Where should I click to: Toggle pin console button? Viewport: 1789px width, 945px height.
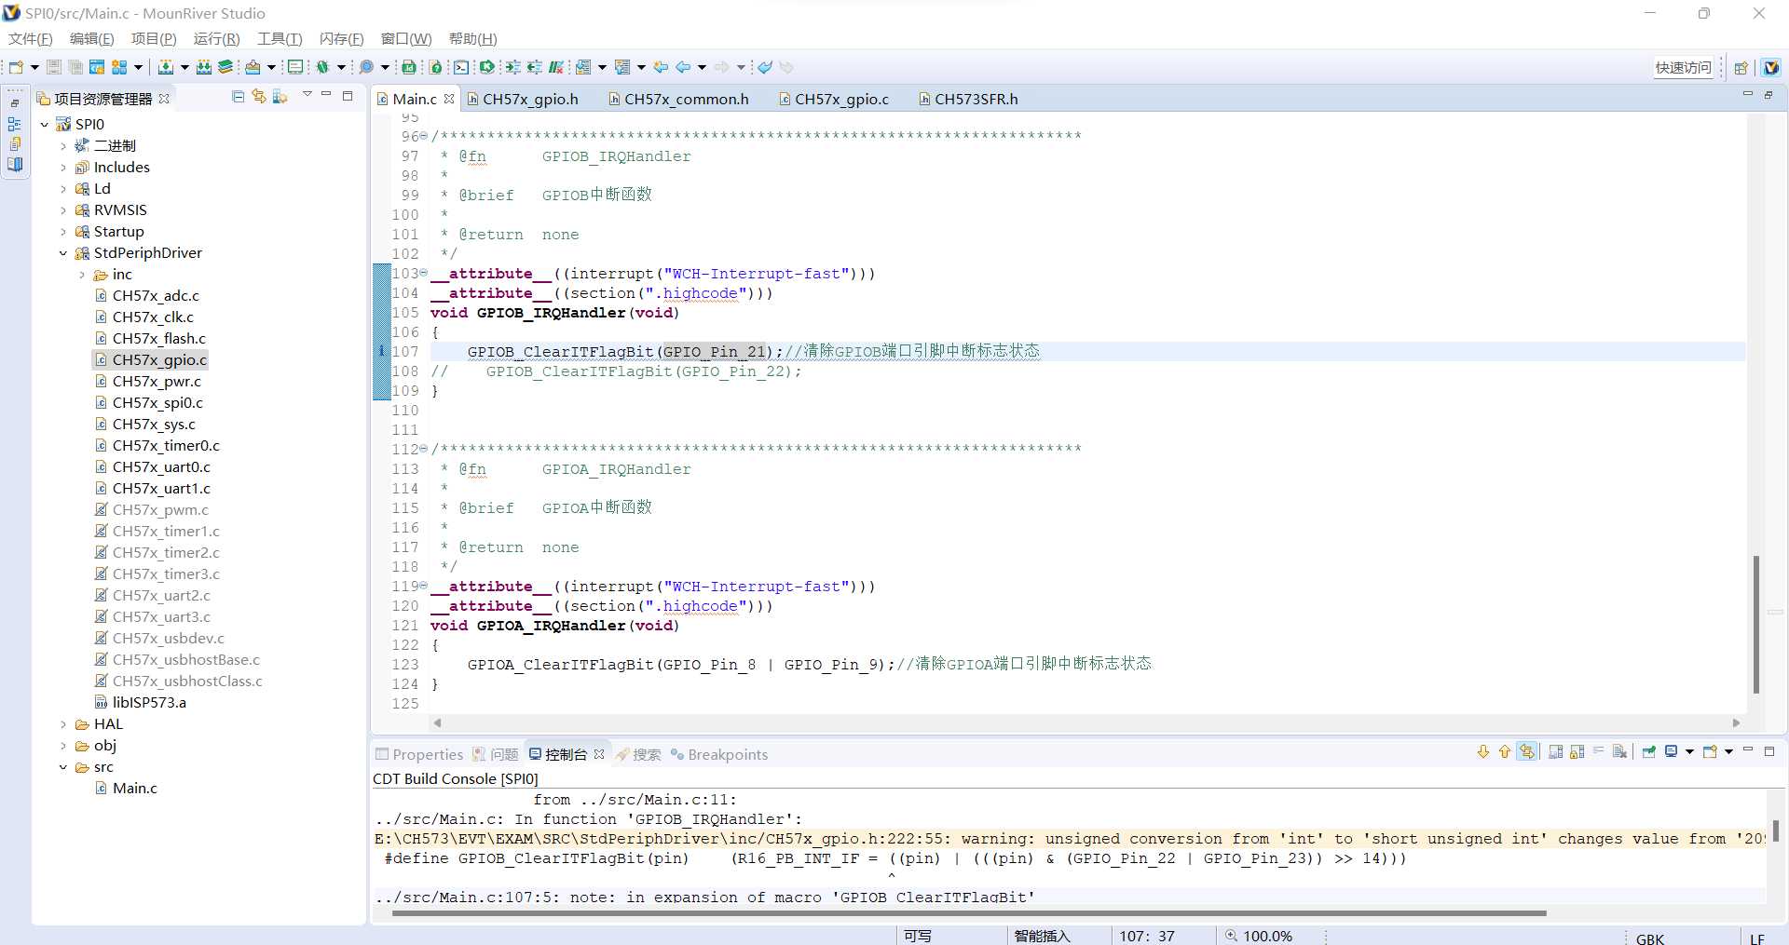point(1649,752)
